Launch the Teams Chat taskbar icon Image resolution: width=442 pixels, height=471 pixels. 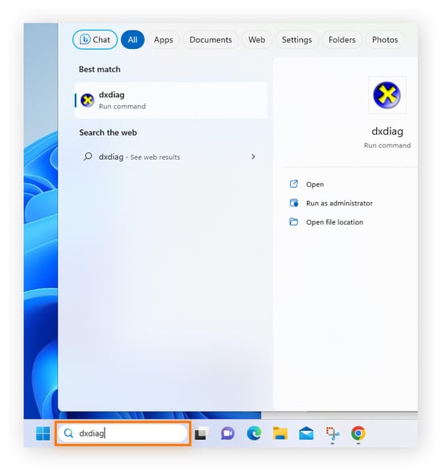(227, 433)
